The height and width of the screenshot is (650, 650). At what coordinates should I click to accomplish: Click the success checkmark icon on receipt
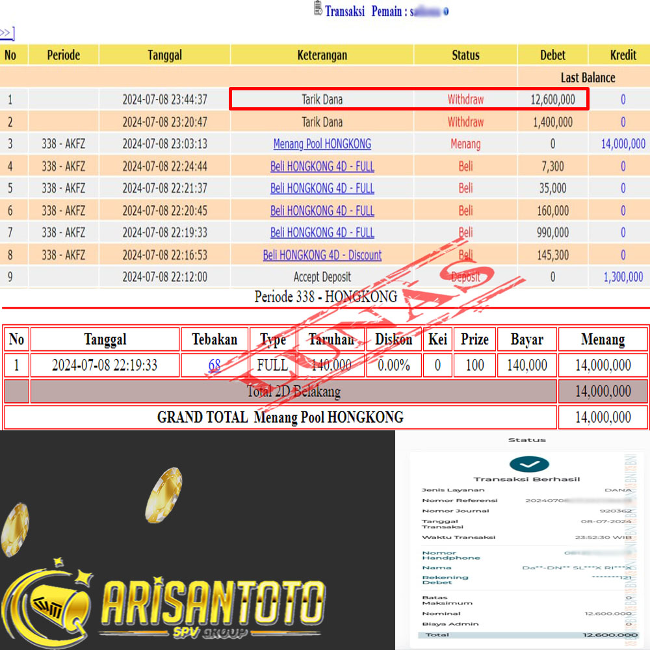point(529,464)
